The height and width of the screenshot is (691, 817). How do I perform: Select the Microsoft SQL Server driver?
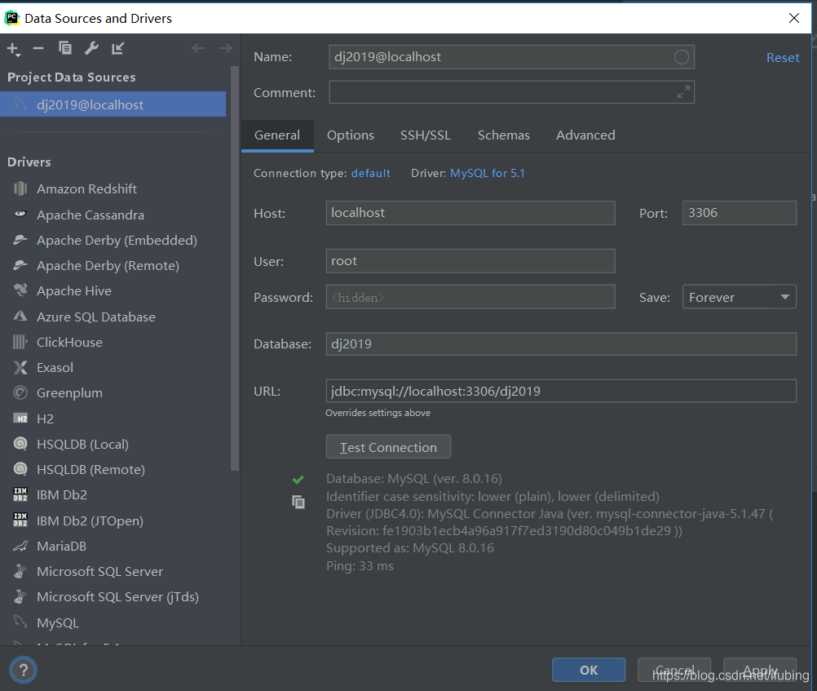point(113,572)
